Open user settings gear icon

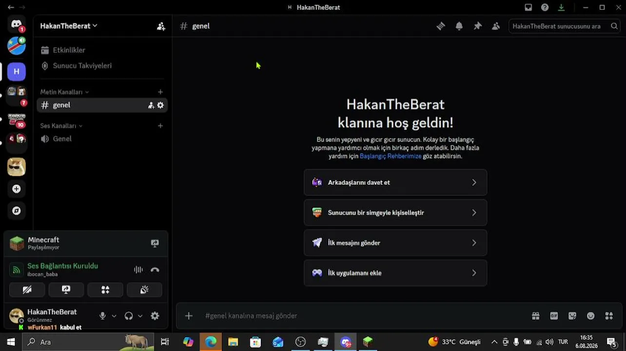[155, 316]
